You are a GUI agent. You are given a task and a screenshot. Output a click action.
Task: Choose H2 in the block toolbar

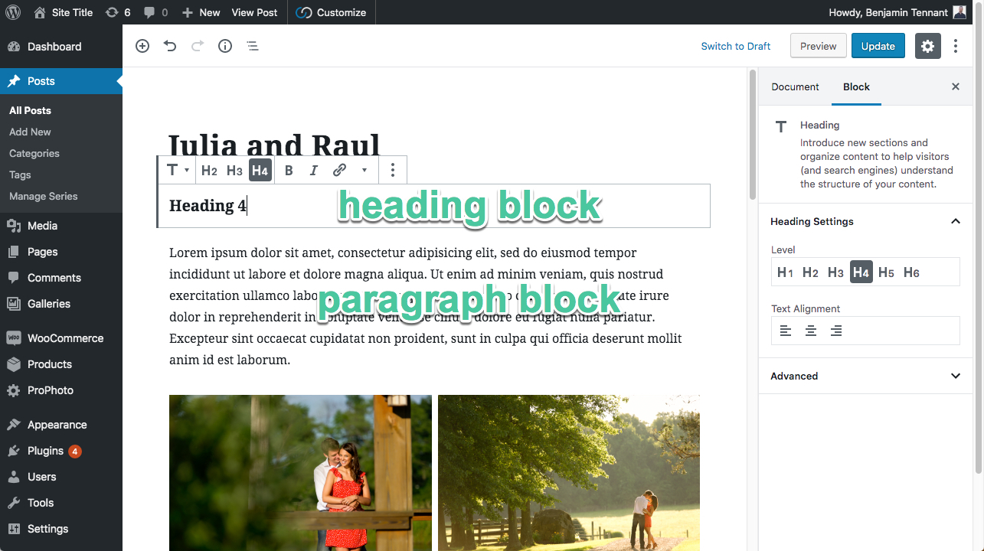click(x=209, y=170)
